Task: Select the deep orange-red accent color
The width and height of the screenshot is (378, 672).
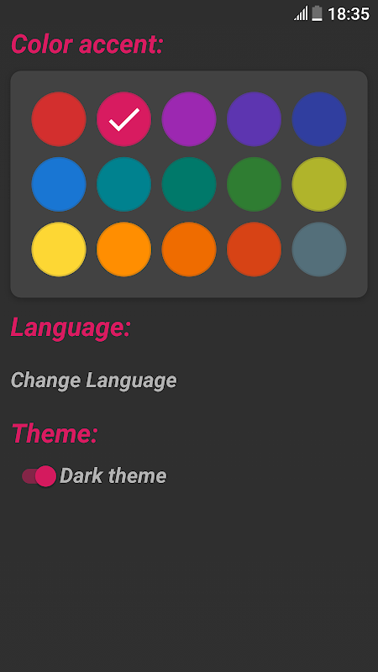Action: point(255,249)
